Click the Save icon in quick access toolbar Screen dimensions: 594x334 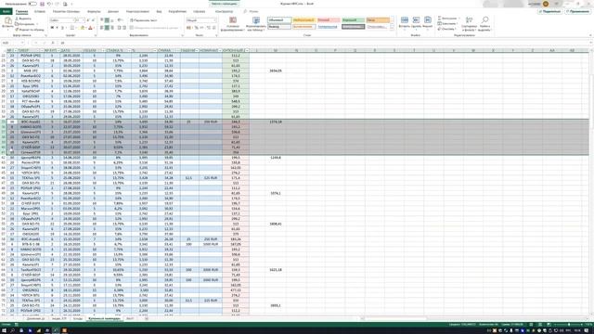tap(42, 4)
